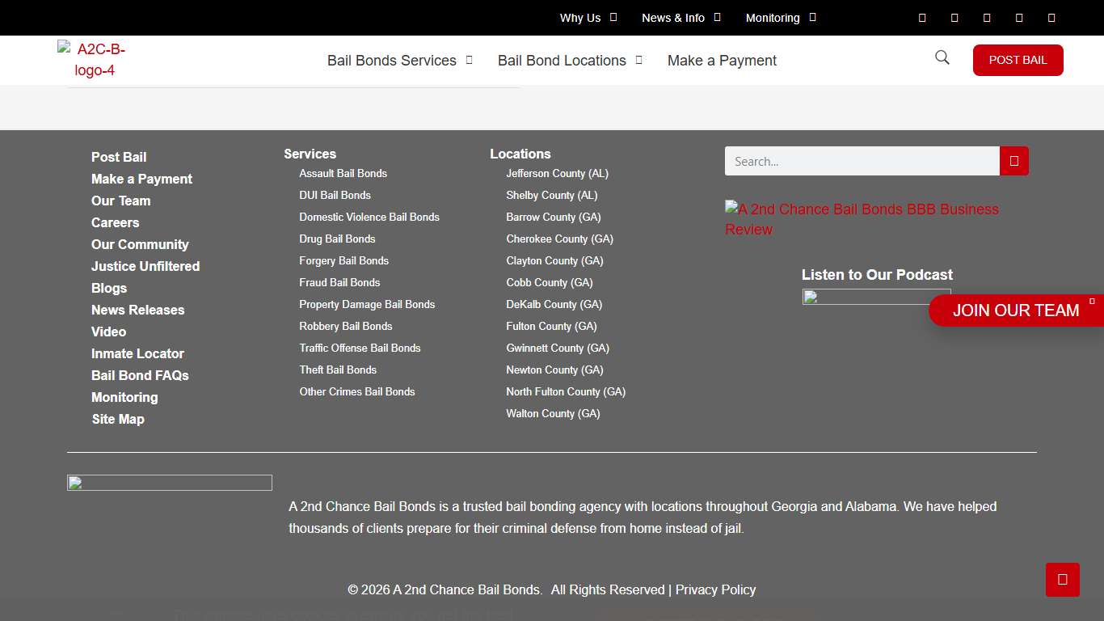Click inside the footer Search field
Screen dimensions: 1104x621
point(862,161)
